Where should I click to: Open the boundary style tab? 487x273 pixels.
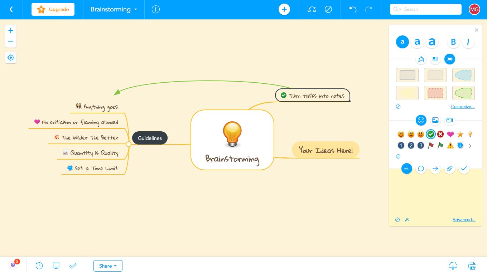pos(450,59)
